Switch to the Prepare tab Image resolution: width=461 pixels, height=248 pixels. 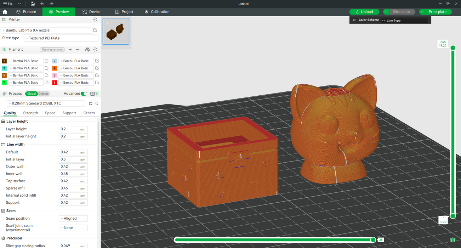pyautogui.click(x=26, y=12)
